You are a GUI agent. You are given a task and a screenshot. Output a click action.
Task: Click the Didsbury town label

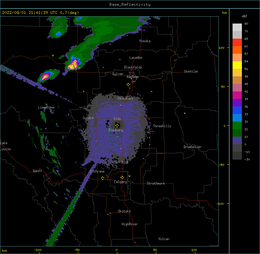[116, 130]
